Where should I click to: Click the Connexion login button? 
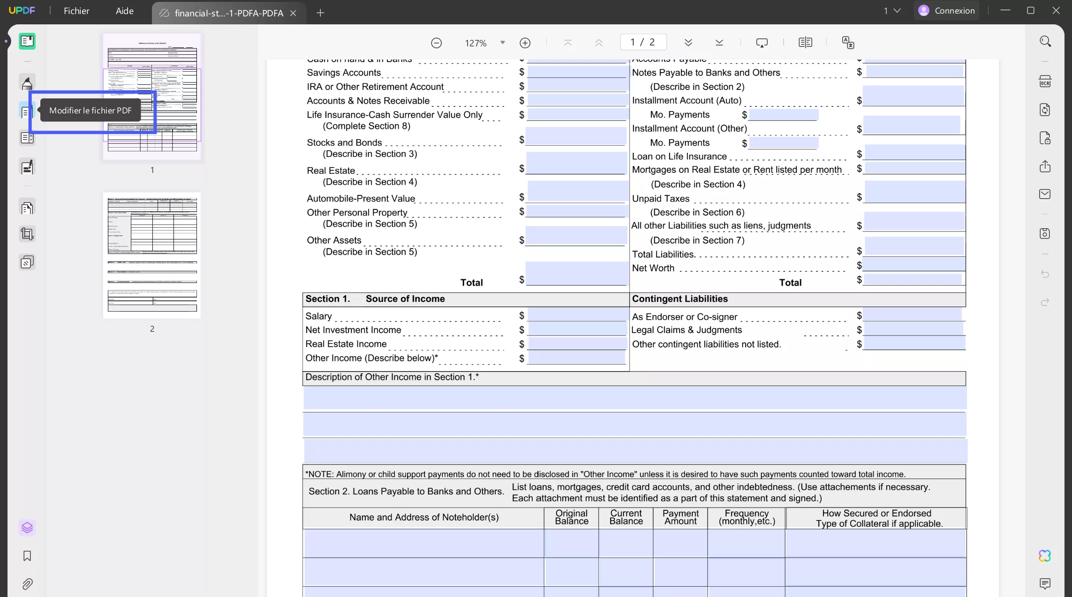point(946,11)
